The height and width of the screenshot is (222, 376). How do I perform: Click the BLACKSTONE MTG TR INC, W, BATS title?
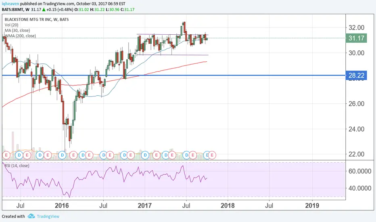point(37,19)
